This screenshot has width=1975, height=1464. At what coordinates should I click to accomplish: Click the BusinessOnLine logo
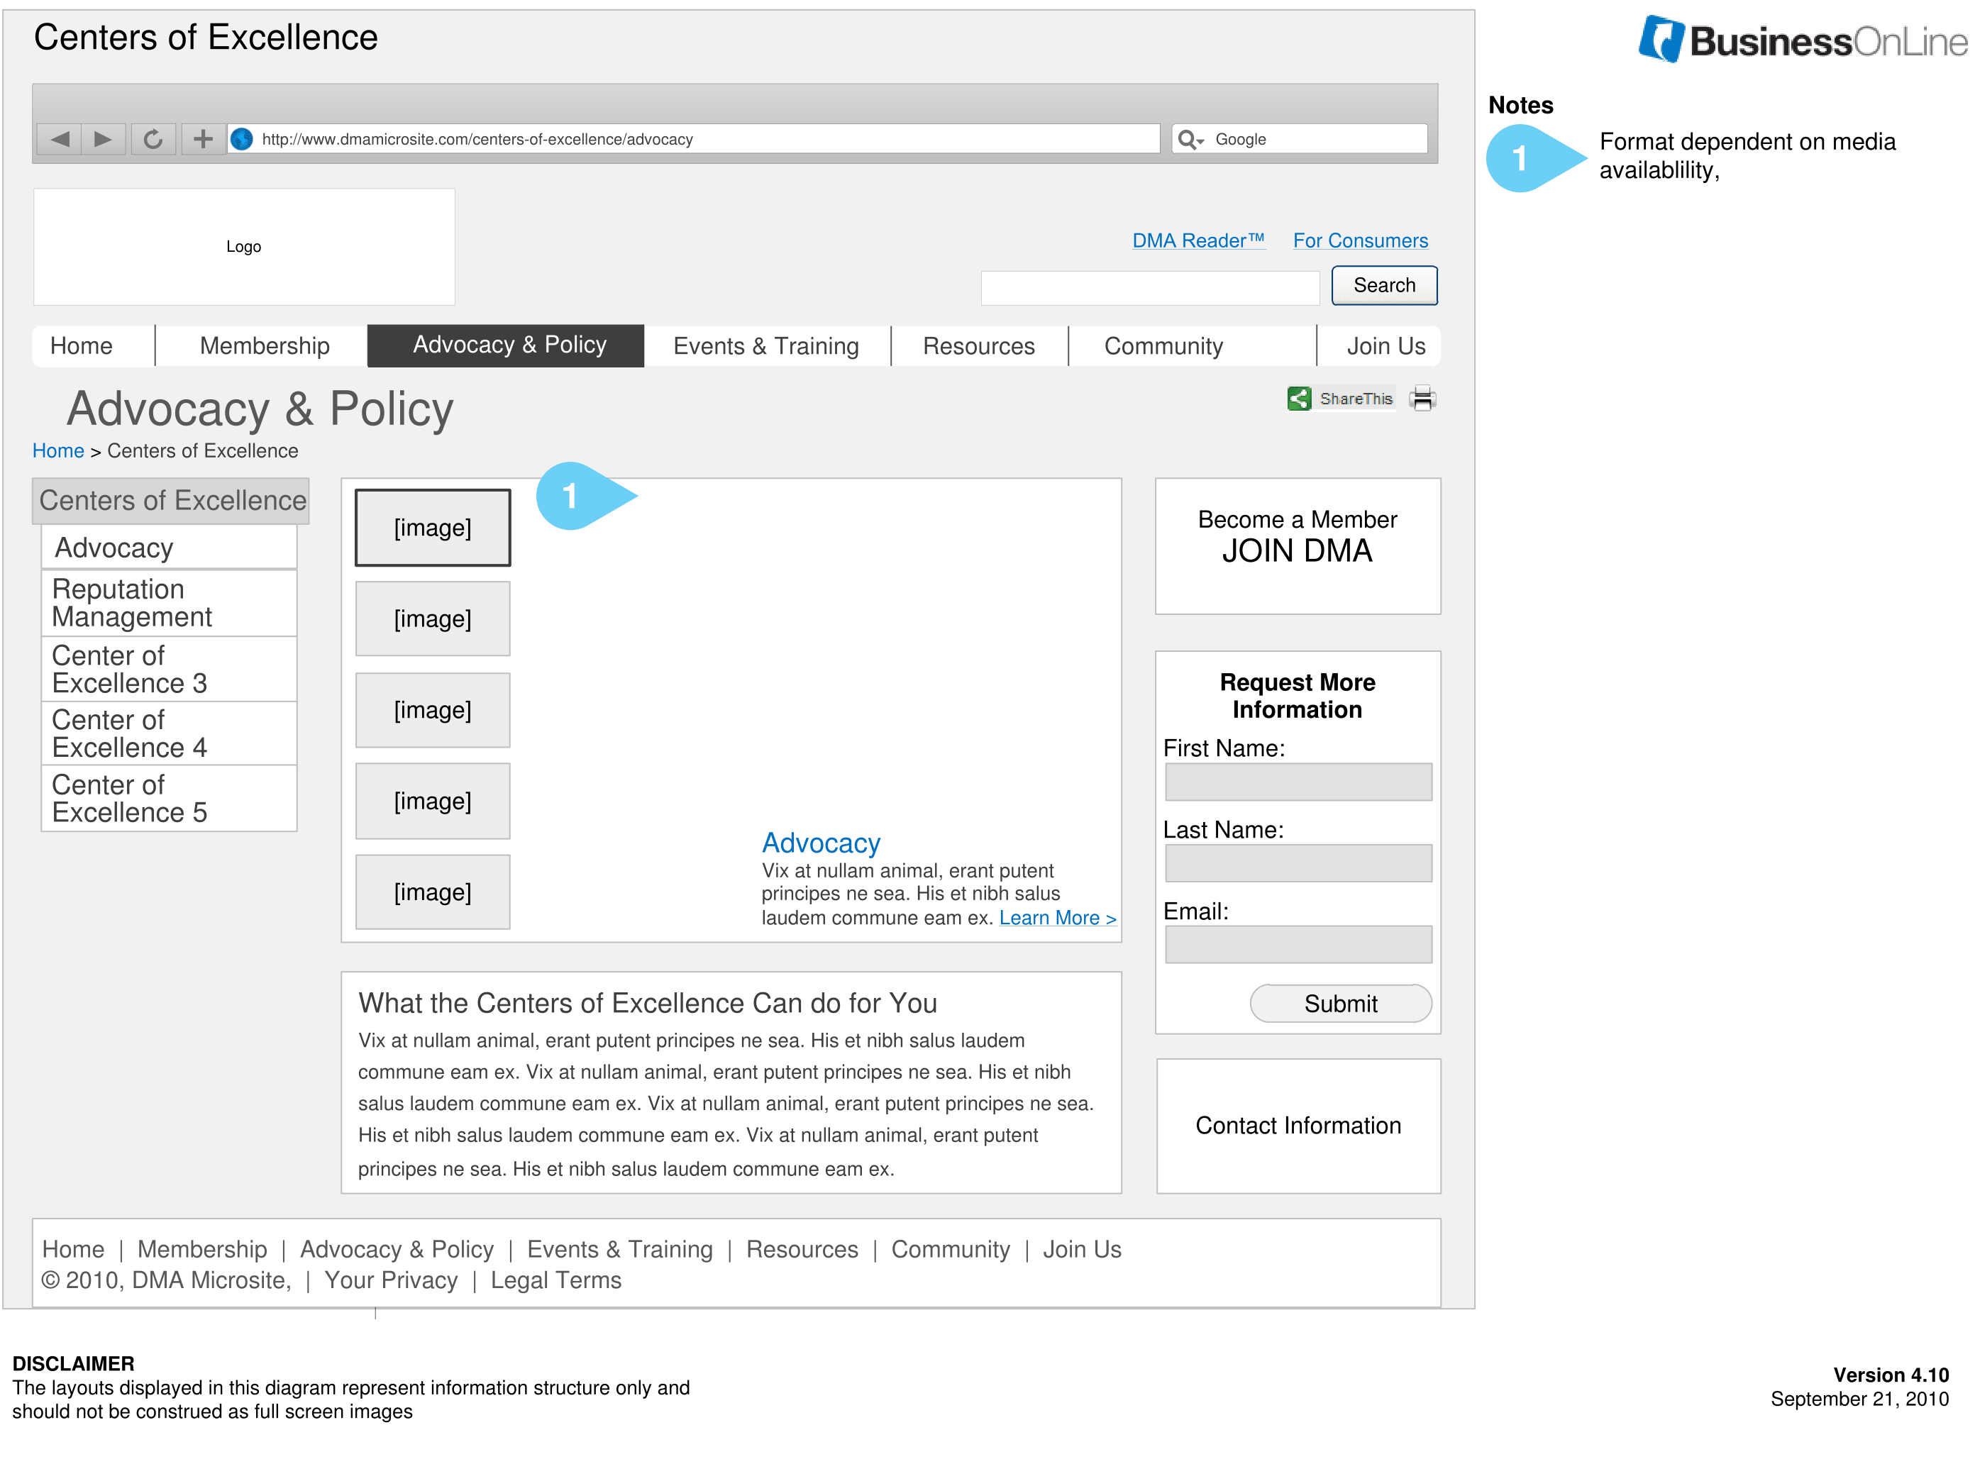[1802, 40]
